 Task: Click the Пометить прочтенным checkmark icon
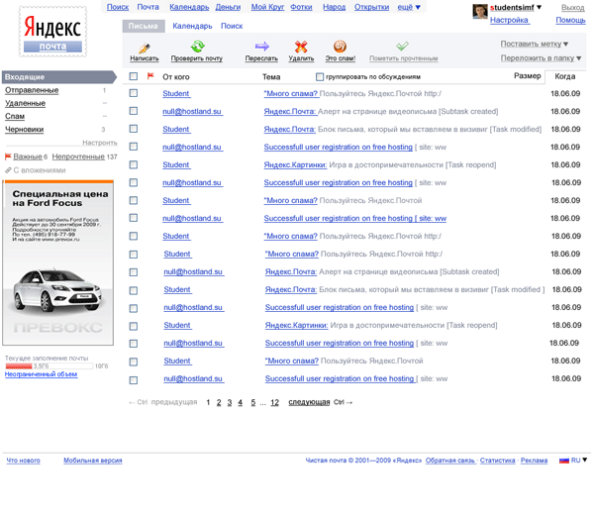coord(402,47)
